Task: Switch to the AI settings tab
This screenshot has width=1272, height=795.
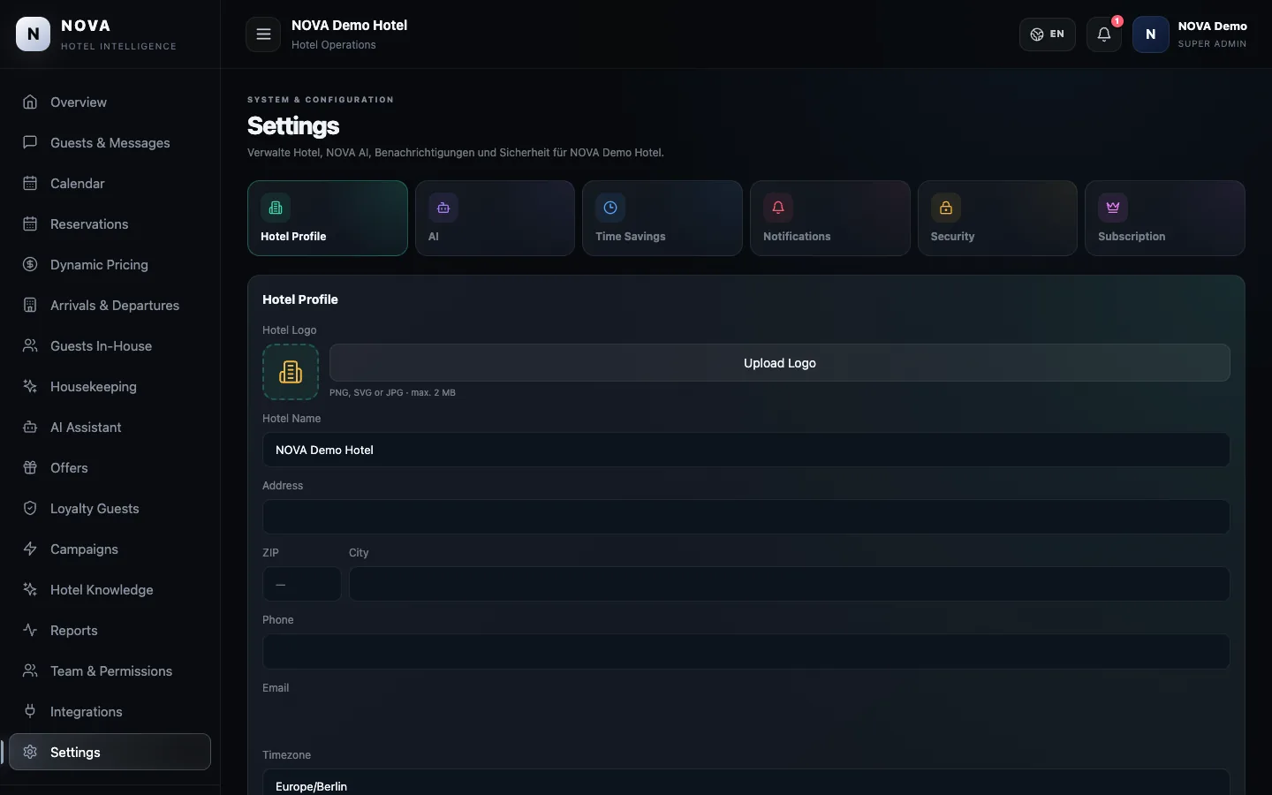Action: (495, 218)
